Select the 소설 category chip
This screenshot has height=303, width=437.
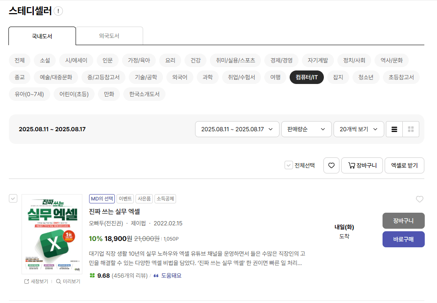click(x=45, y=60)
